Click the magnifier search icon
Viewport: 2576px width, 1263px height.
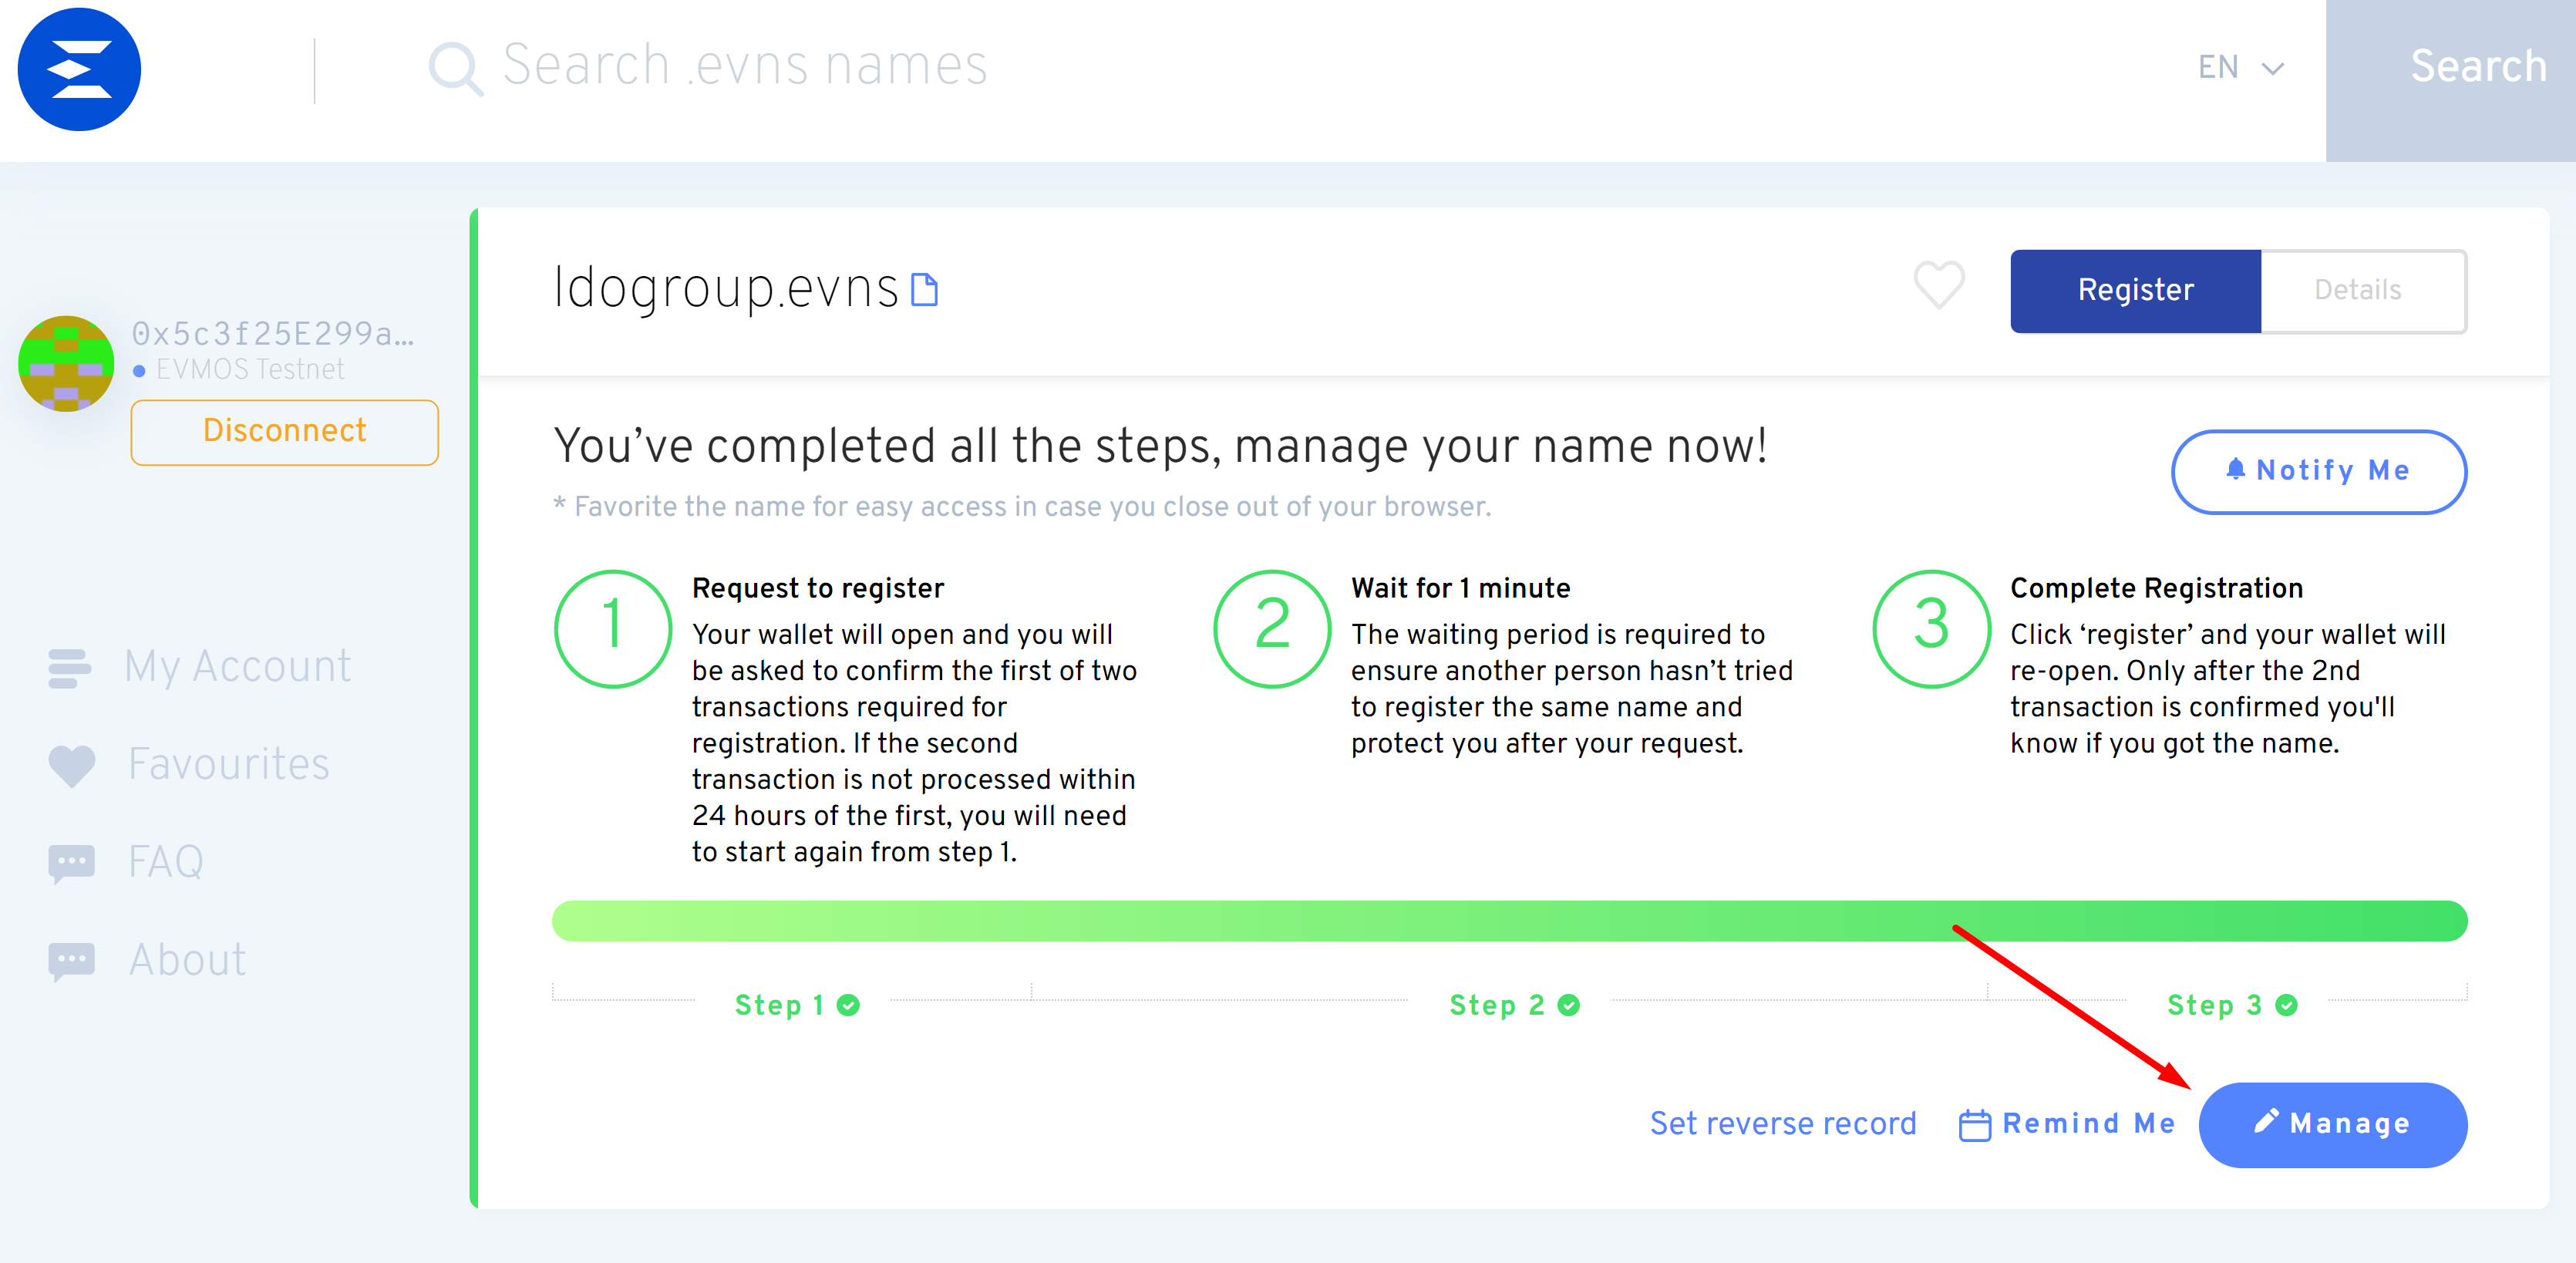pos(455,68)
